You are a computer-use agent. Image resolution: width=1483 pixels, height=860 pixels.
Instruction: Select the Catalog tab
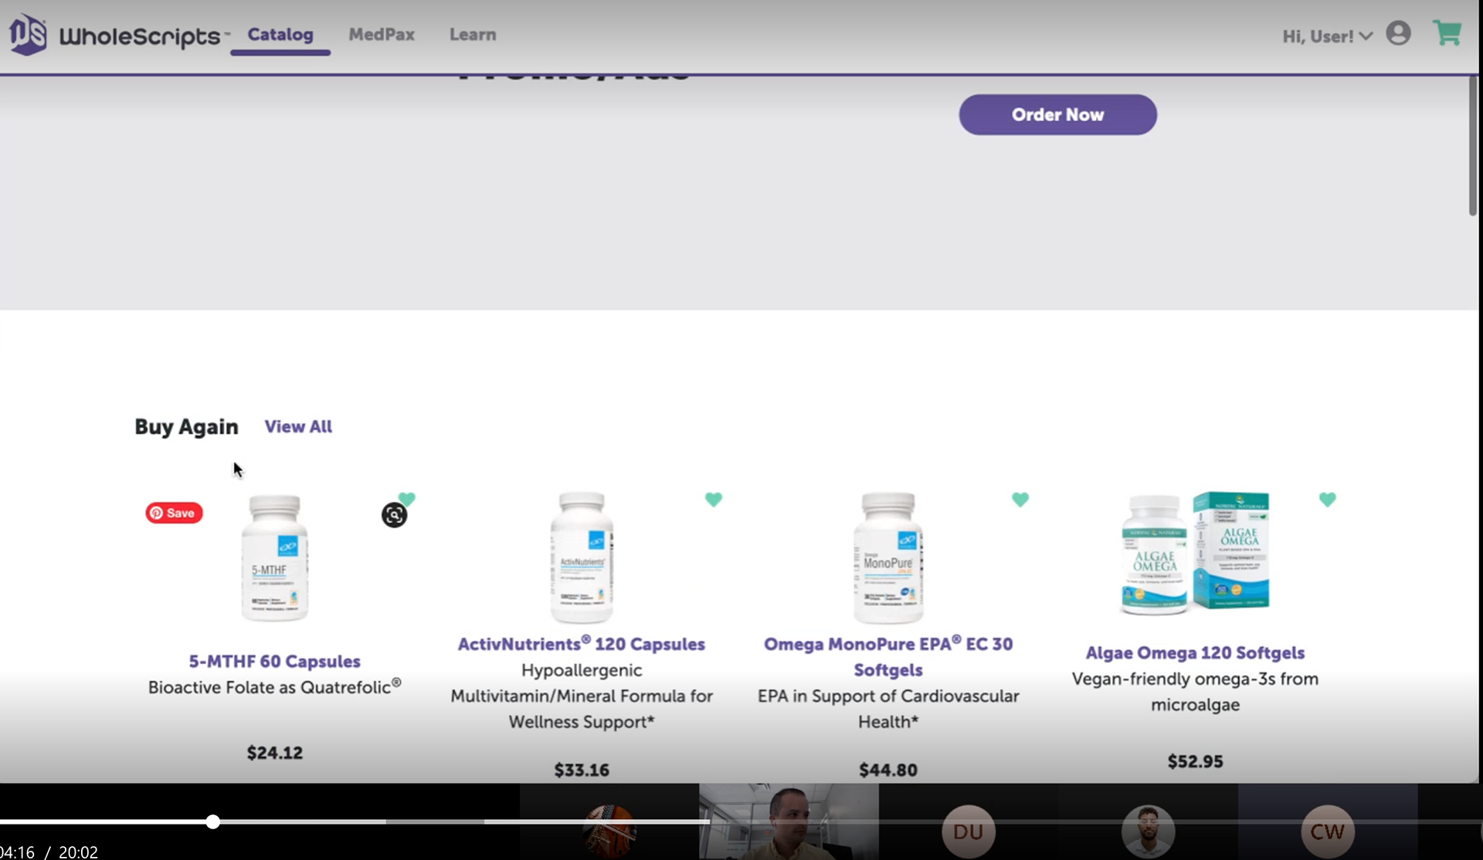point(280,35)
